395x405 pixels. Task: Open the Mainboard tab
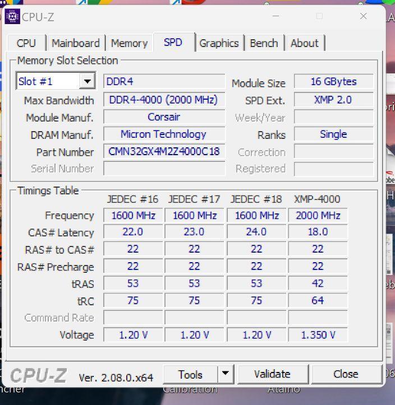pos(76,43)
